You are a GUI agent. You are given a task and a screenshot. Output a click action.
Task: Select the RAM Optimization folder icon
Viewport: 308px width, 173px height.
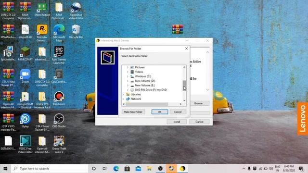[59, 8]
